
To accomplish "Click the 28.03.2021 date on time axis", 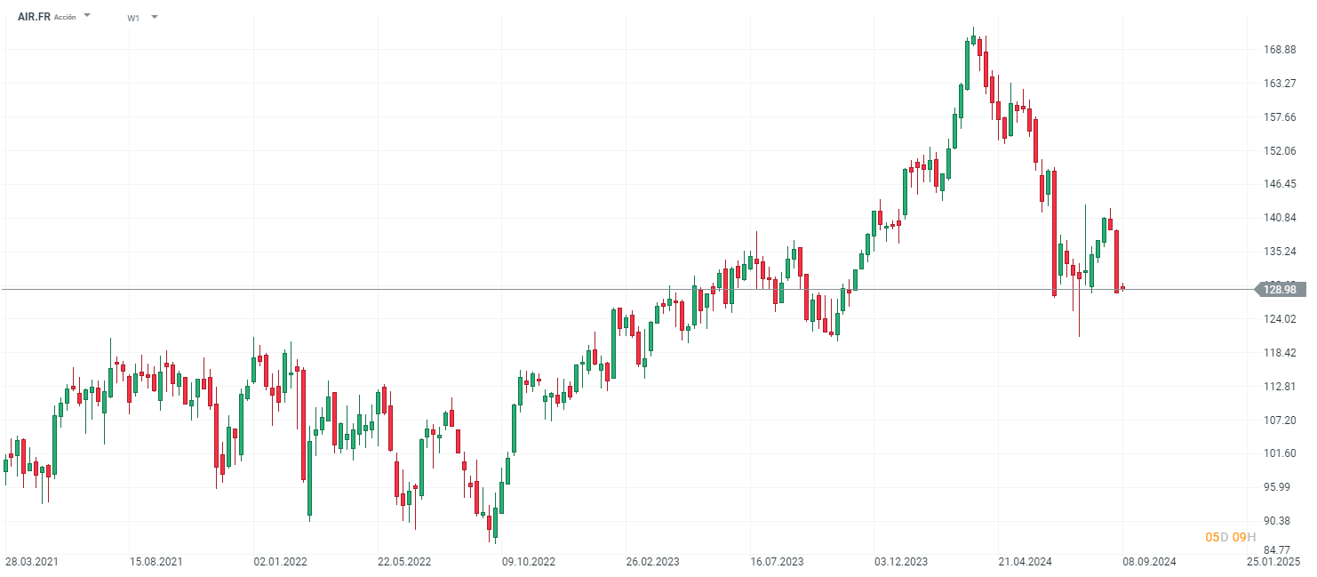I will (33, 562).
